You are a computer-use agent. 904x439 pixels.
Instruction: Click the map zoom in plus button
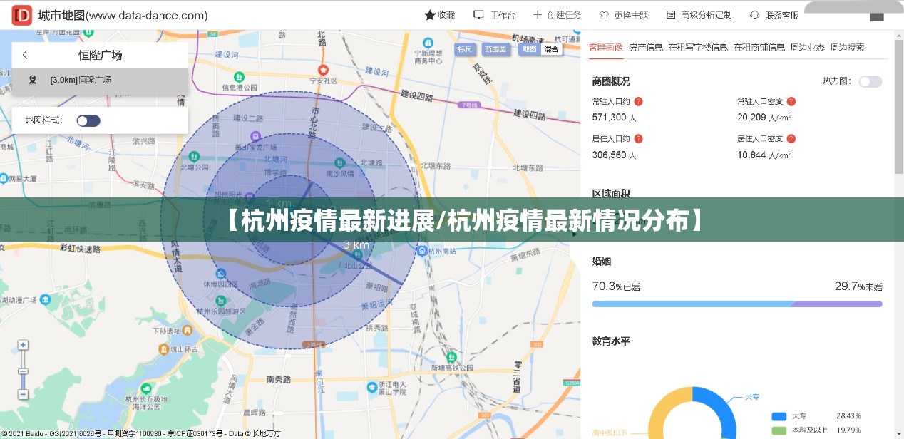[x=23, y=346]
